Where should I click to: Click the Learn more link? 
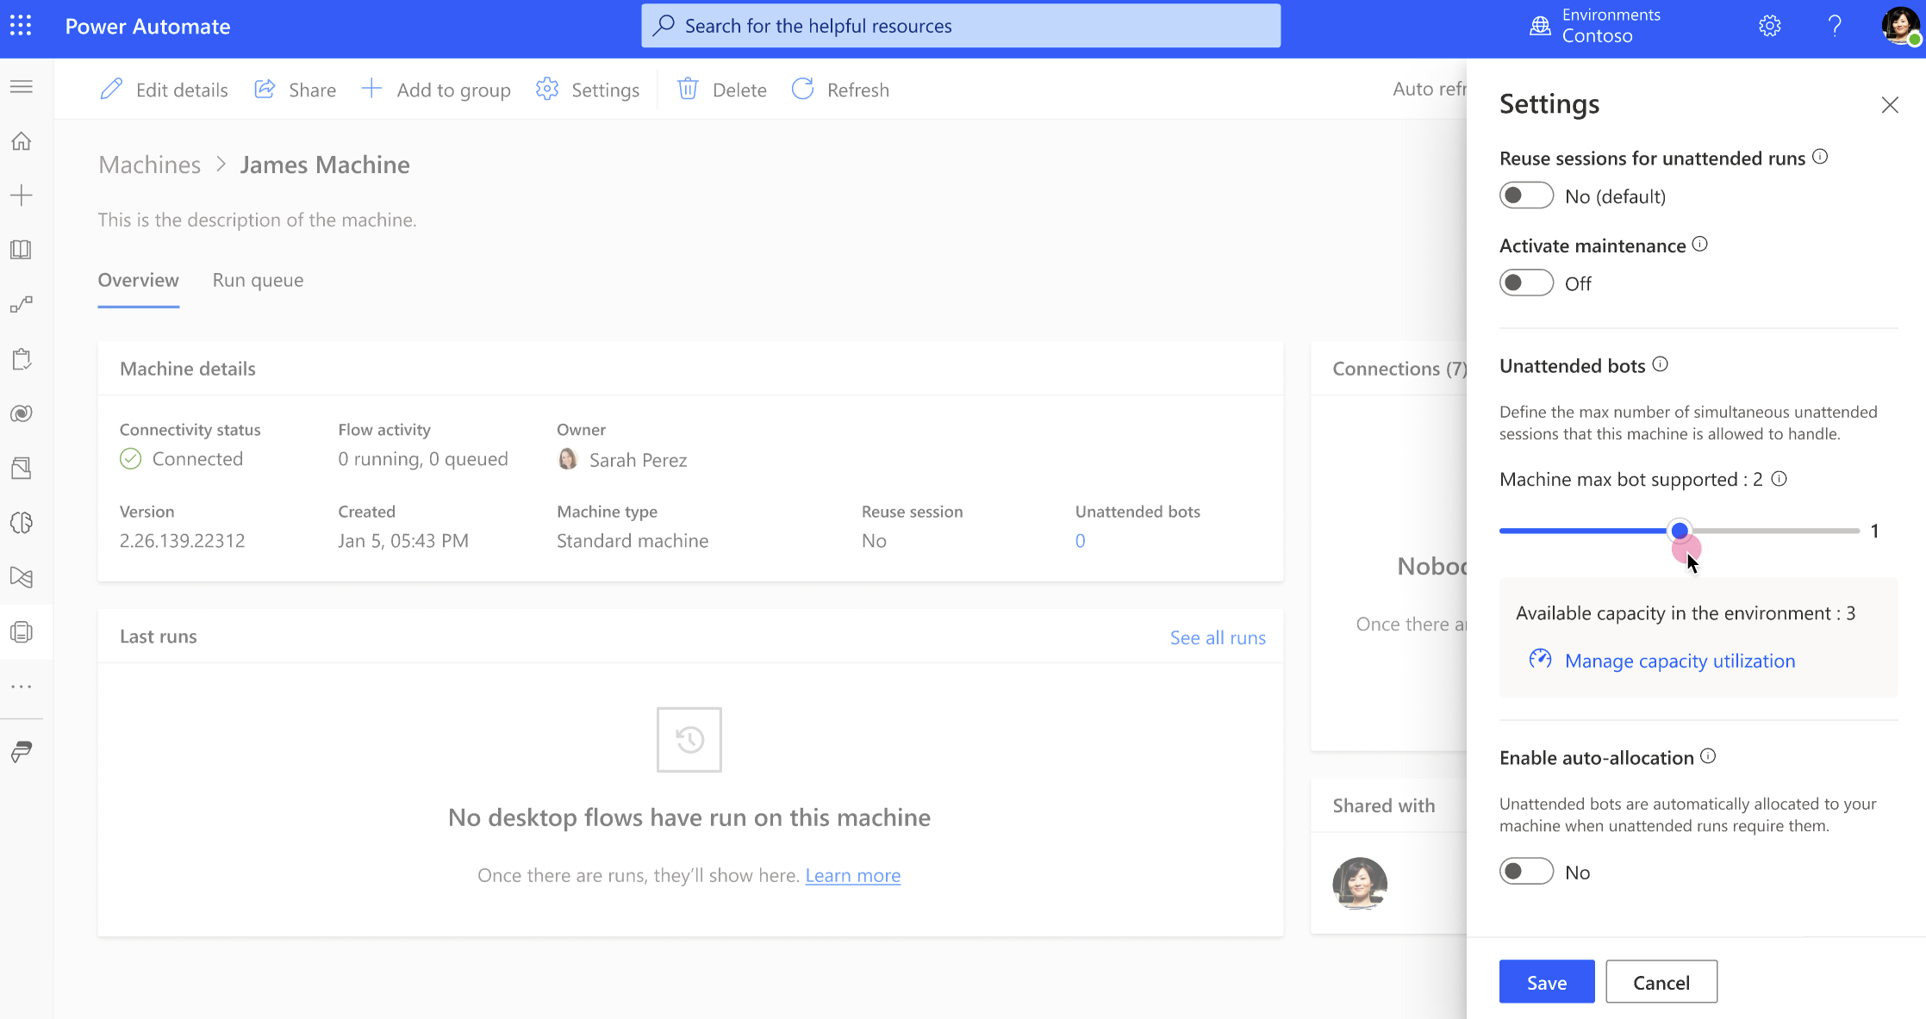tap(853, 873)
